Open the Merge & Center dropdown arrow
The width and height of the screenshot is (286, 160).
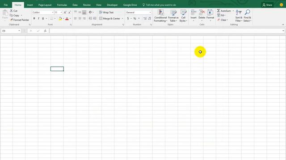pyautogui.click(x=122, y=19)
